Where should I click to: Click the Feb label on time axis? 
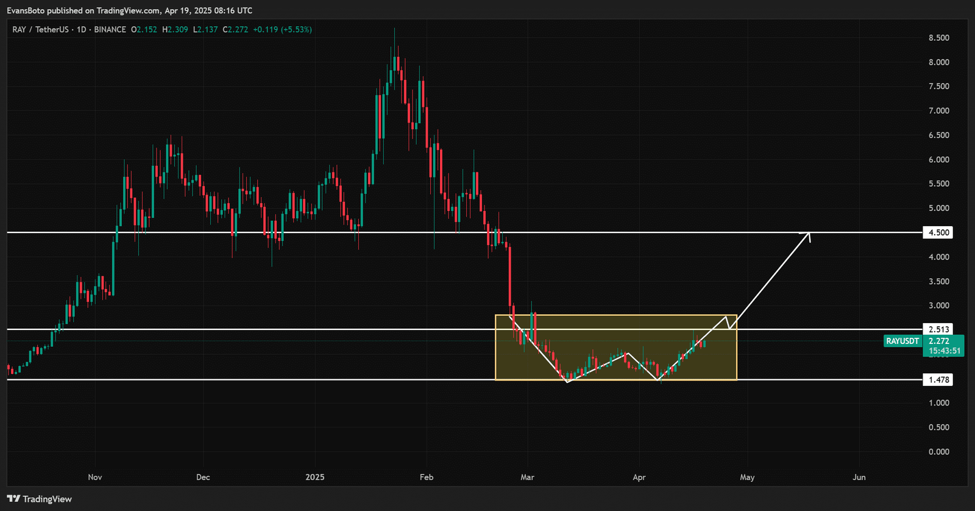coord(427,477)
